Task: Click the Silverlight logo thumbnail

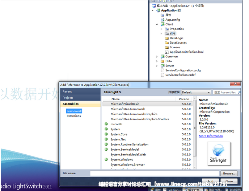Action: tap(219, 154)
